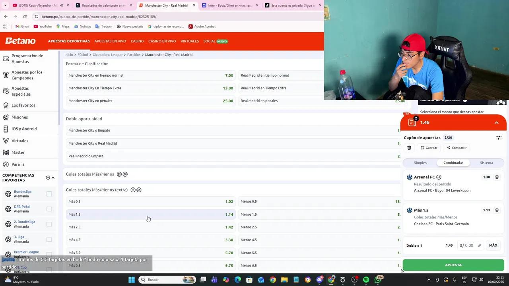Switch to Inter - Bodø/Glimt browser tab
The image size is (509, 286).
(x=230, y=6)
